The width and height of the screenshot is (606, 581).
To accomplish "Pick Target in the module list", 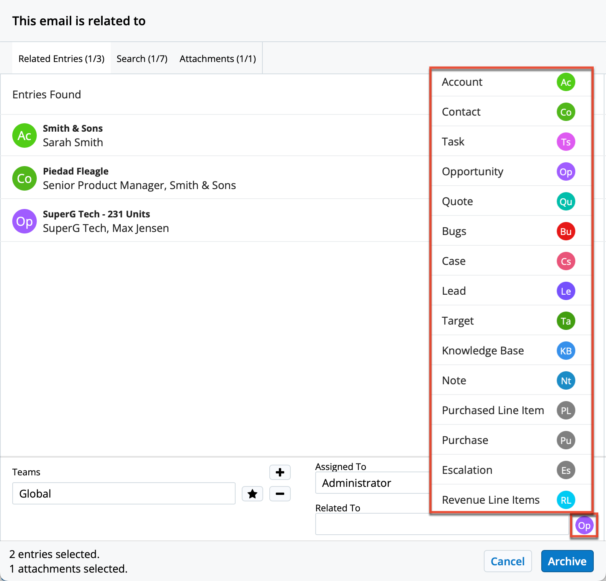I will 511,321.
